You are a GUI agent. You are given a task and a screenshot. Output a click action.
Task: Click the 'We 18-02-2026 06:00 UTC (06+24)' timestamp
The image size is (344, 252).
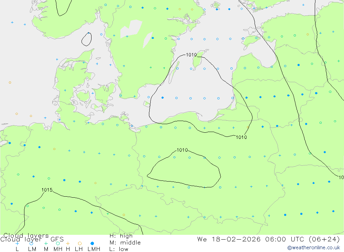click(268, 239)
